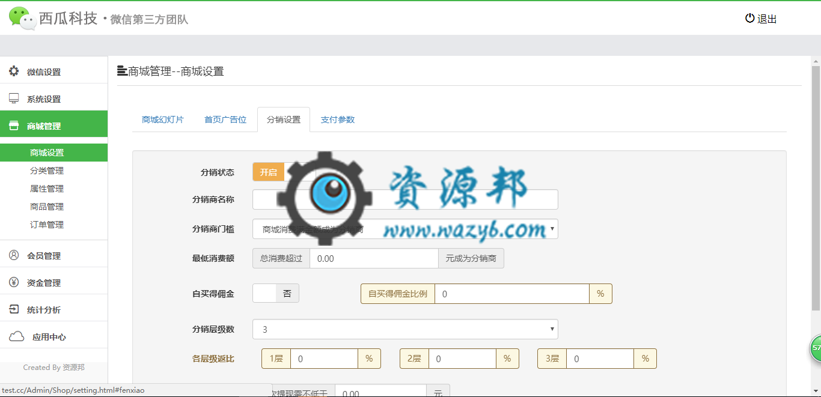Click the page vertical scrollbar thumb
This screenshot has width=821, height=397.
pos(816,187)
